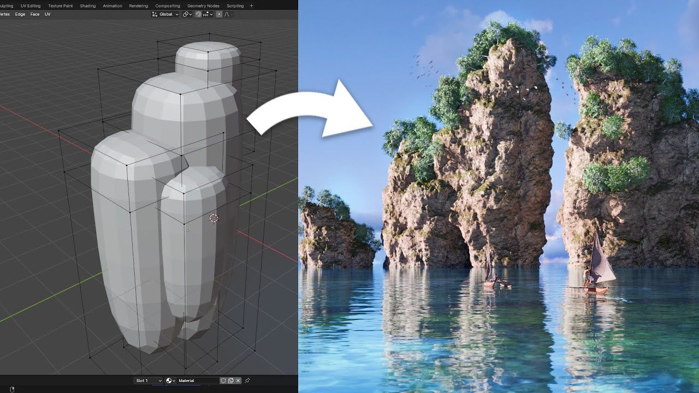This screenshot has height=393, width=699.
Task: Open the Edge menu
Action: click(x=20, y=14)
